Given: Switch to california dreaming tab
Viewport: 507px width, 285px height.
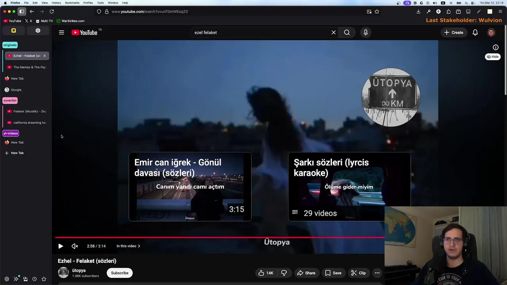Looking at the screenshot, I should tap(27, 122).
